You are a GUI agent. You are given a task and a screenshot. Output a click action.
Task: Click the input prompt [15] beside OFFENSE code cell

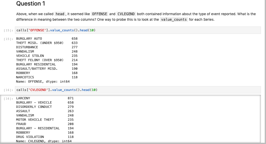[x=9, y=30]
